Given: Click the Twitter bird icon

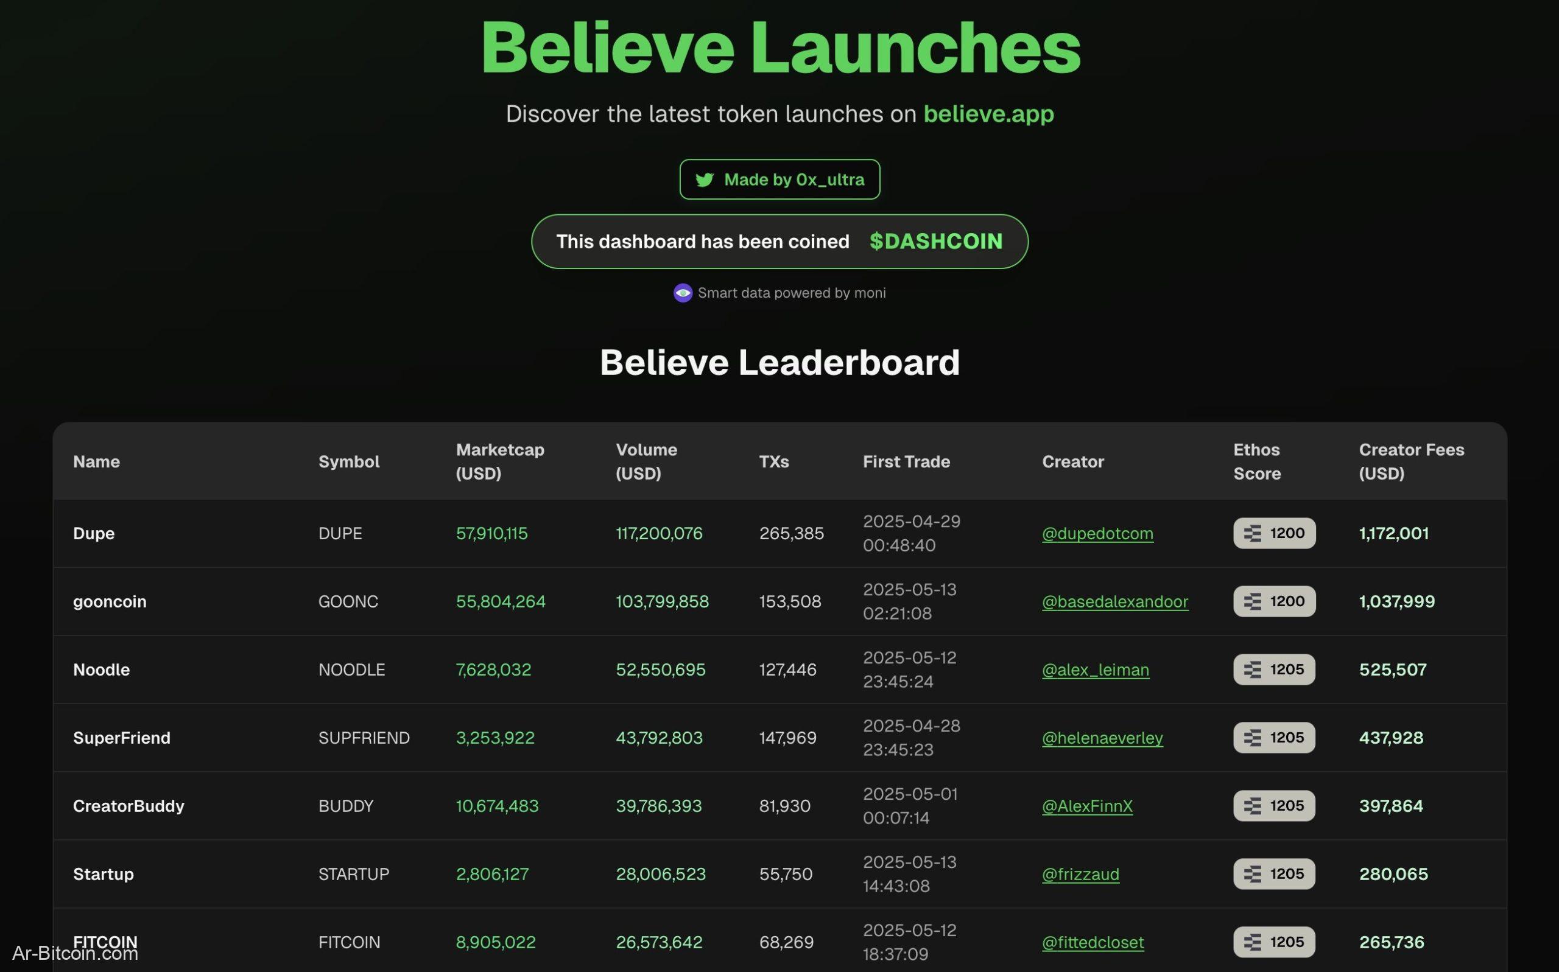Looking at the screenshot, I should pos(704,180).
